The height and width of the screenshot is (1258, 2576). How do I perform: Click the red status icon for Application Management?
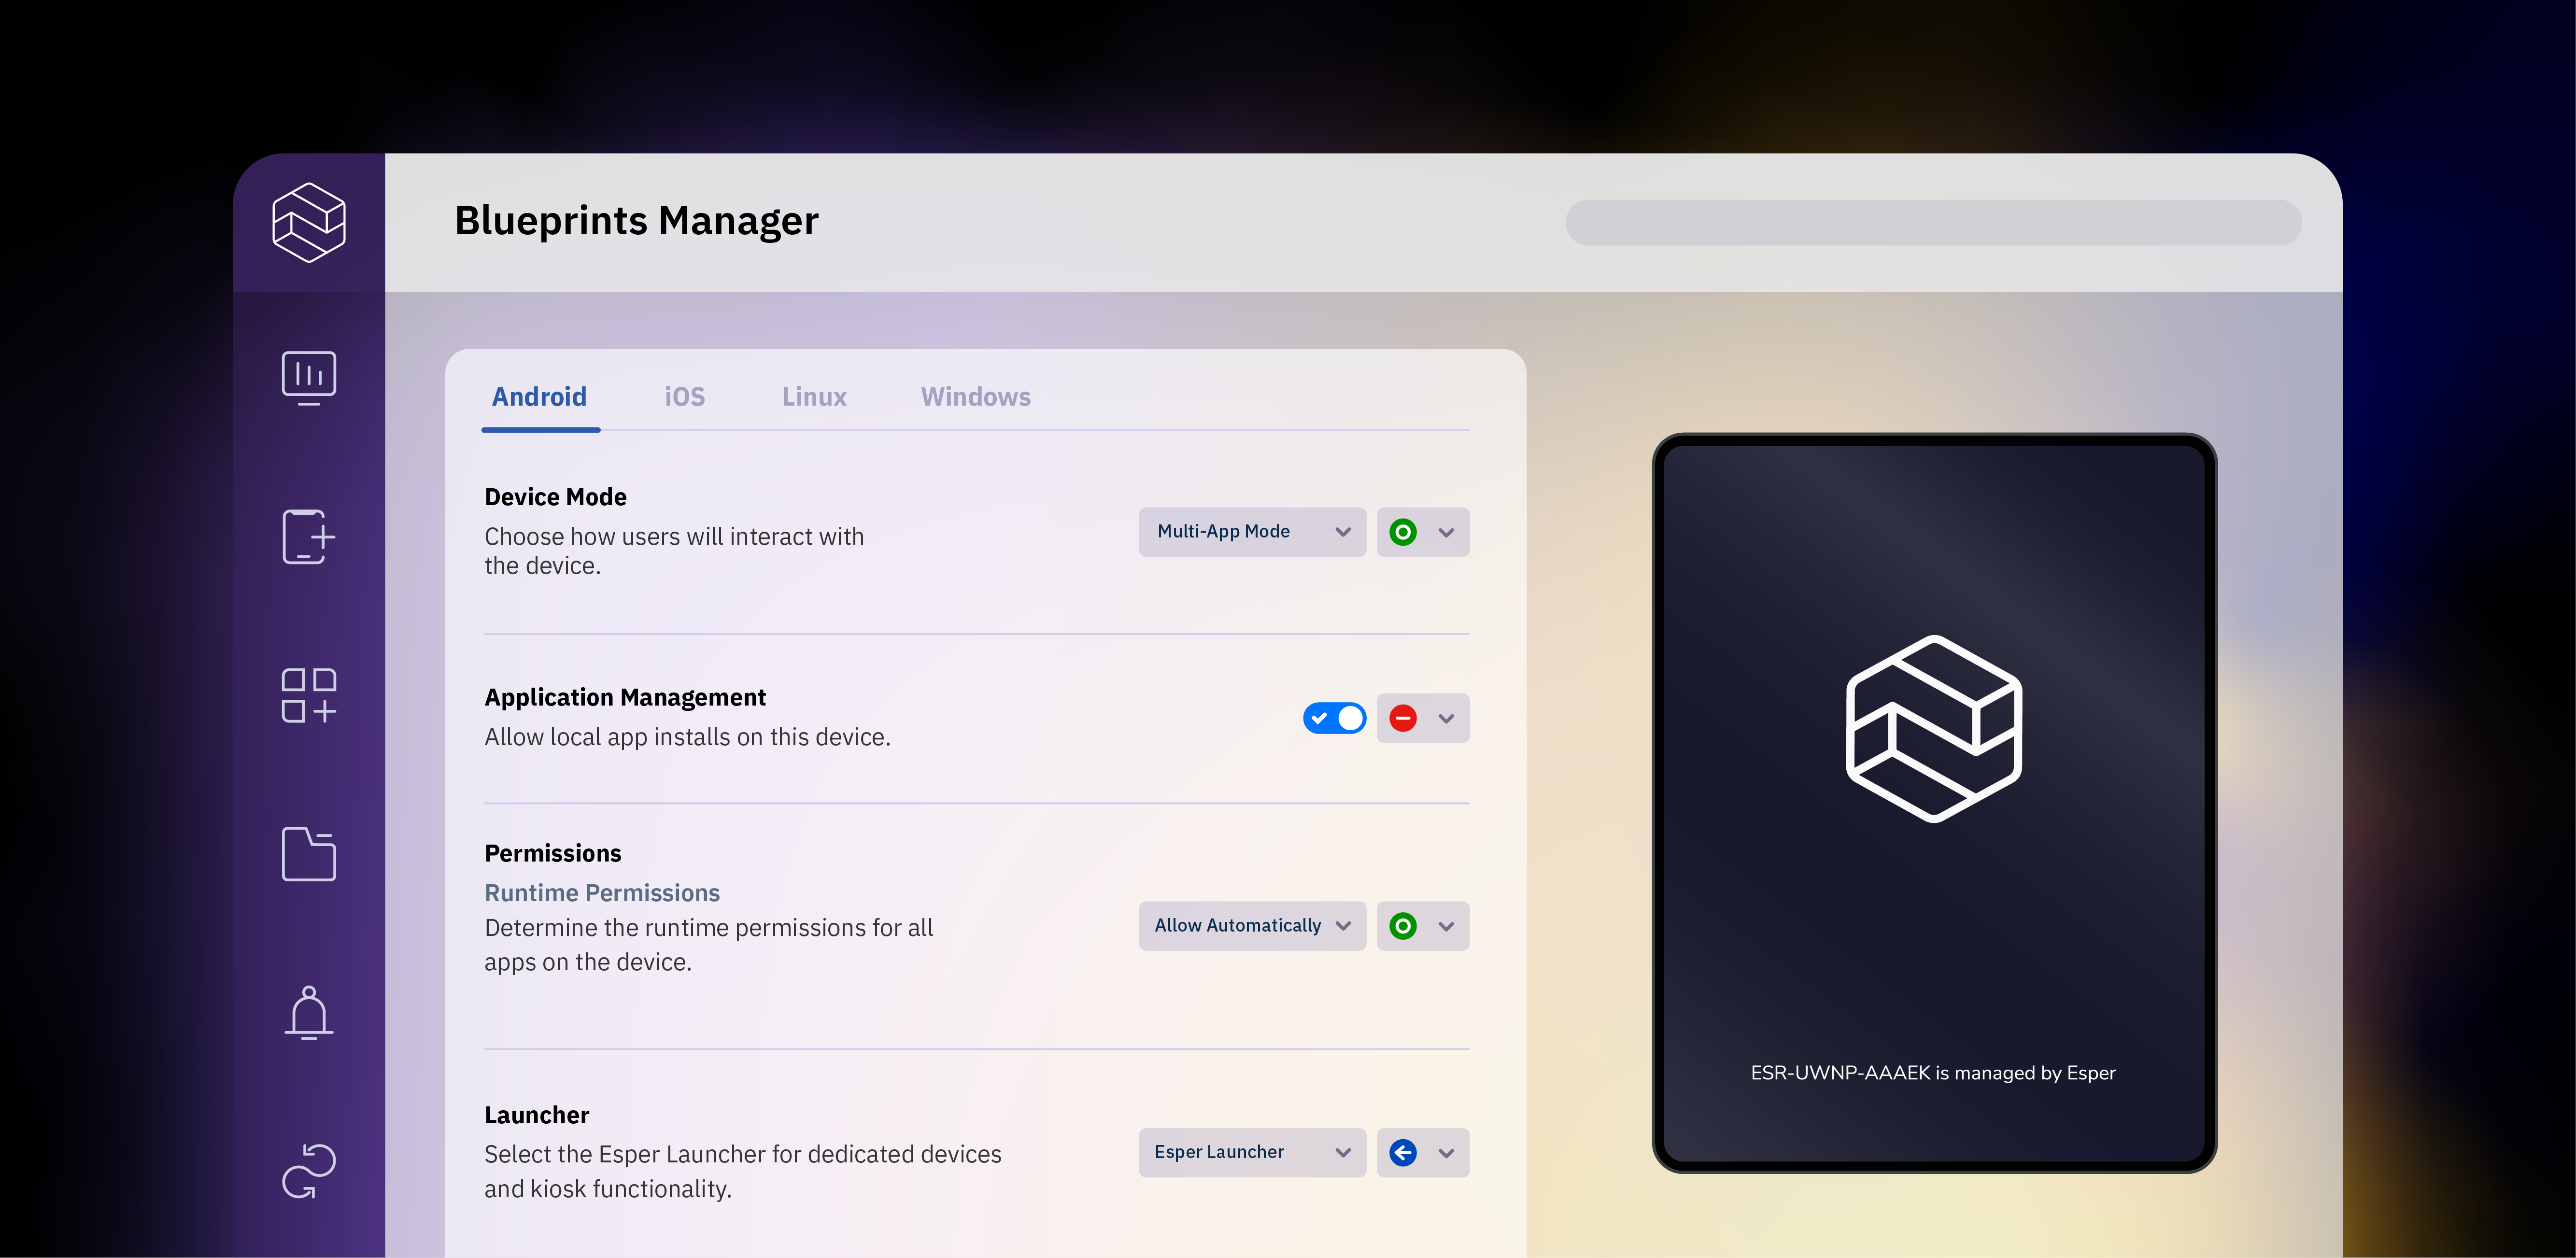click(1403, 718)
